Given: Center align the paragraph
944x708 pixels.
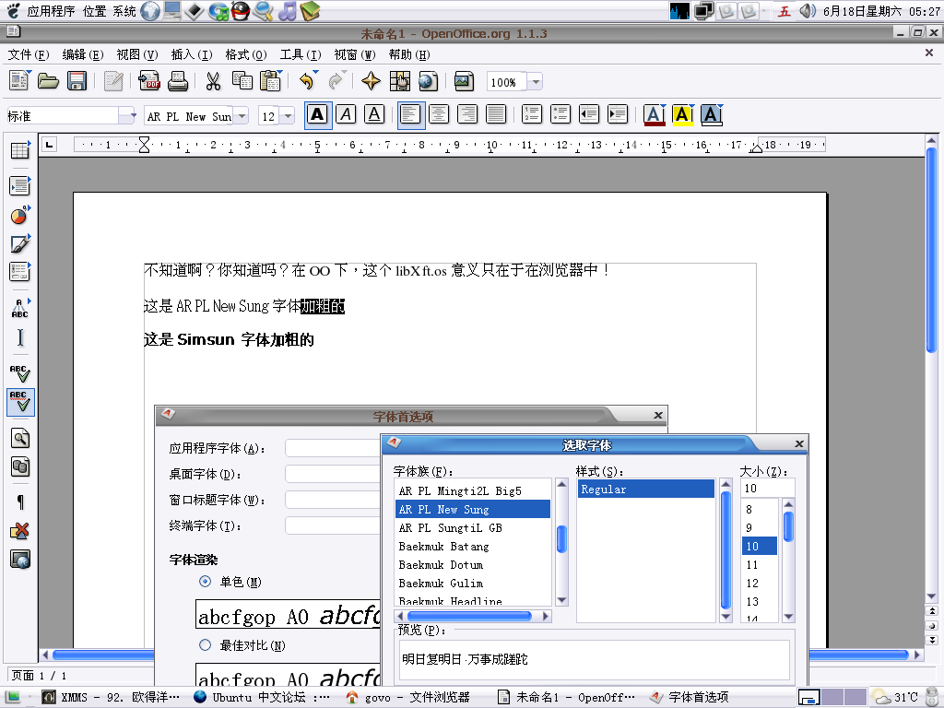Looking at the screenshot, I should (x=439, y=114).
